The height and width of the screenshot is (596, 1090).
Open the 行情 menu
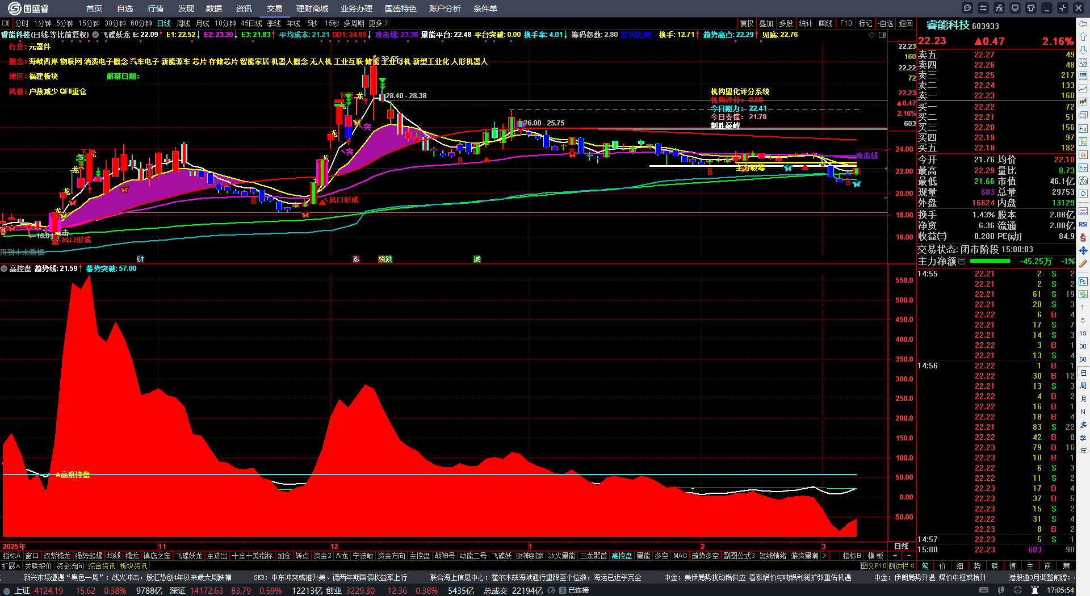point(156,9)
